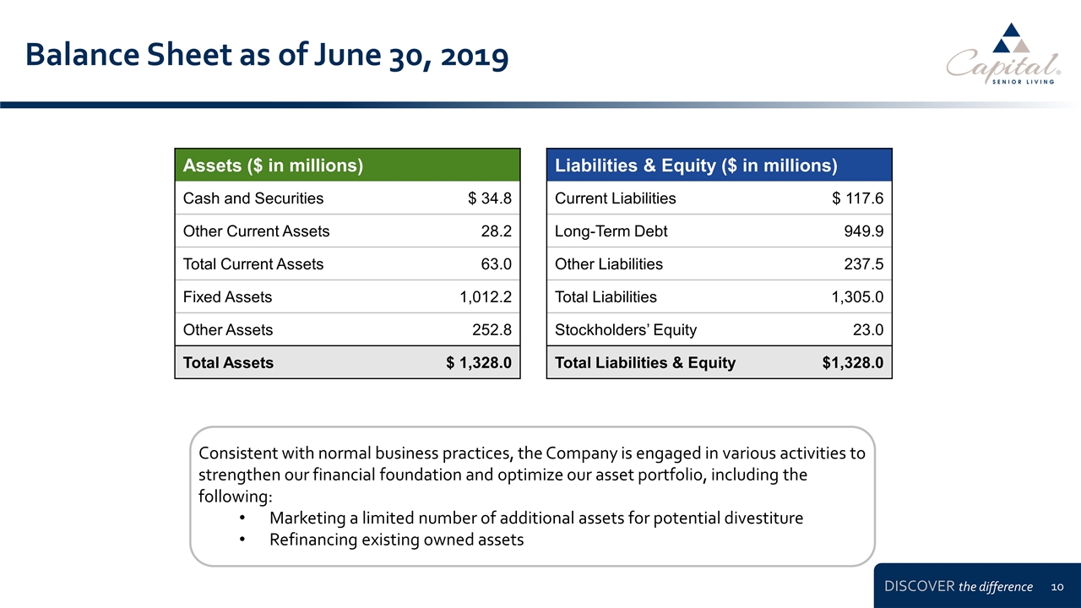Click the '252.8' value cell
This screenshot has width=1081, height=608.
click(492, 330)
